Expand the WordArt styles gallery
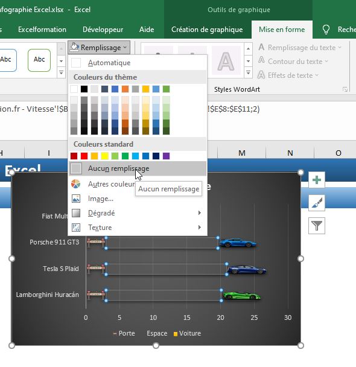Screen dimensions: 356x367 click(x=248, y=73)
